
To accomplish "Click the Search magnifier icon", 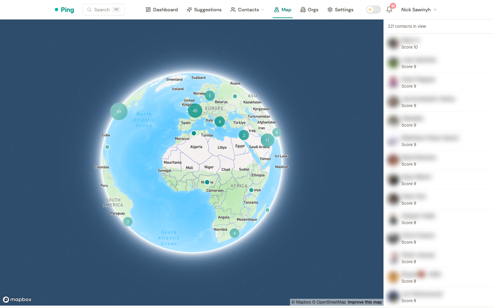I will coord(89,10).
